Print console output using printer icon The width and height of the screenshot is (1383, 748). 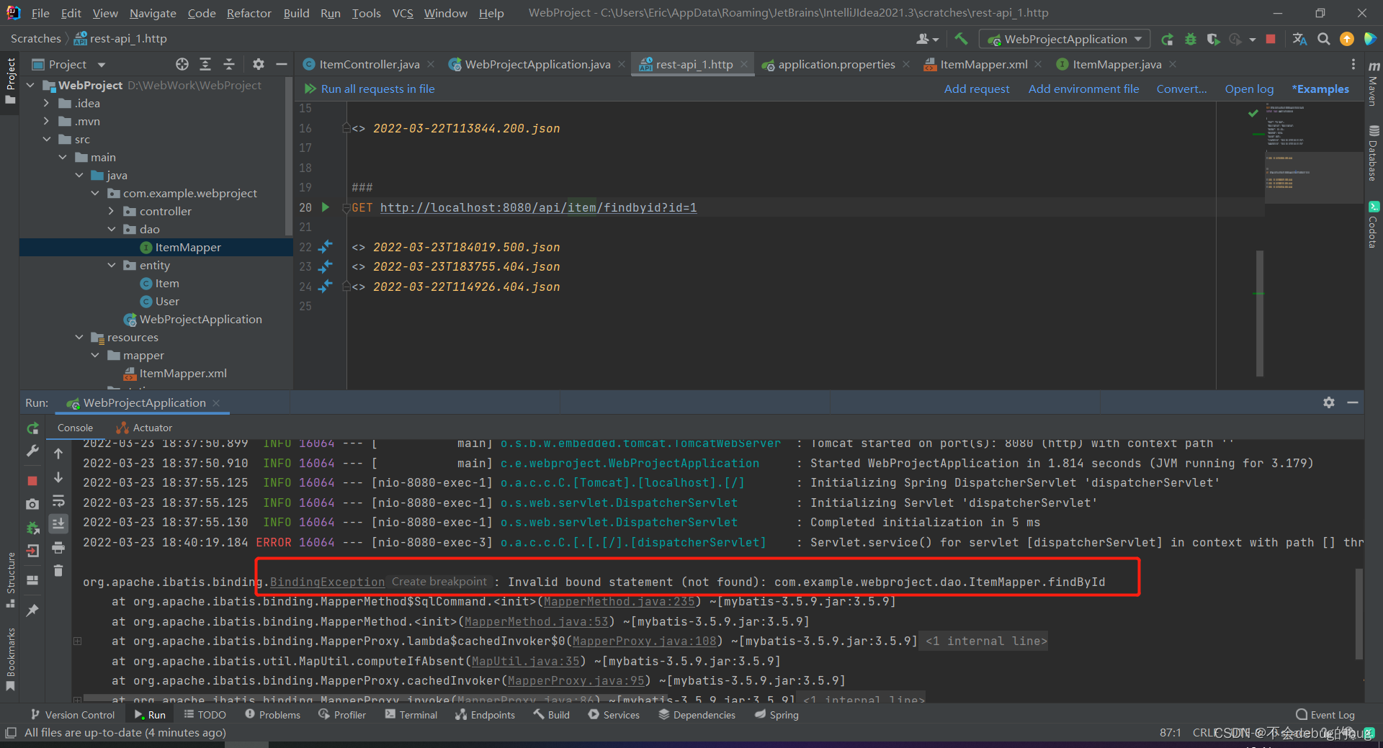[58, 547]
